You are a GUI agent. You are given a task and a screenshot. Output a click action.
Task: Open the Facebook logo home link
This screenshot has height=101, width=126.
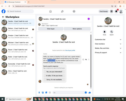(x=4, y=11)
